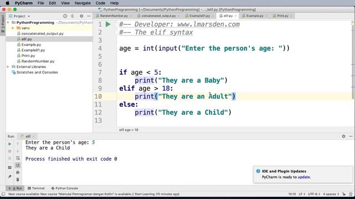The width and height of the screenshot is (355, 199).
Task: Open the Python Console tool window
Action: (64, 188)
